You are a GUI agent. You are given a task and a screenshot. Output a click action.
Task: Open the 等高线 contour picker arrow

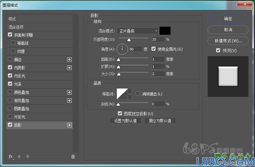[x=130, y=94]
